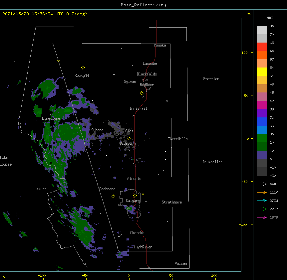The height and width of the screenshot is (280, 287).
Task: Click the Ponoka label
Action: (160, 45)
